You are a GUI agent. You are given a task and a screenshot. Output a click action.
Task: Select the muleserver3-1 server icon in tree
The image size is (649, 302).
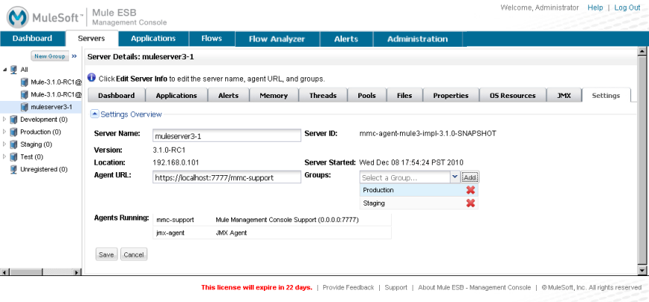click(x=25, y=107)
